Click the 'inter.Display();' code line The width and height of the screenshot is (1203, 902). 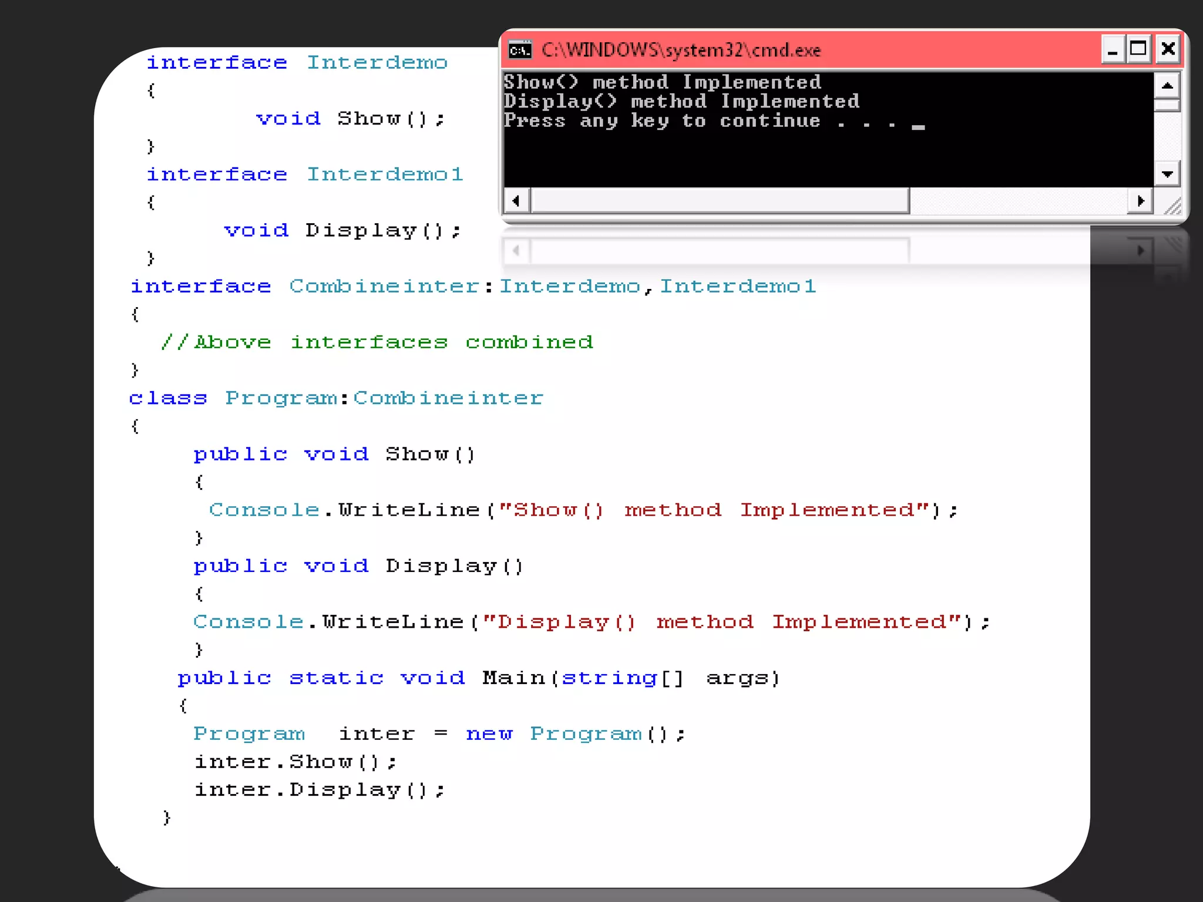320,790
